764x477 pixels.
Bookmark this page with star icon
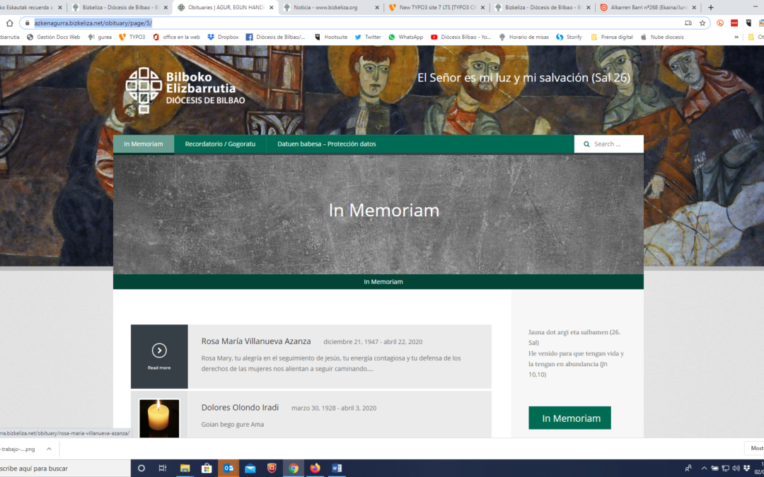(702, 23)
